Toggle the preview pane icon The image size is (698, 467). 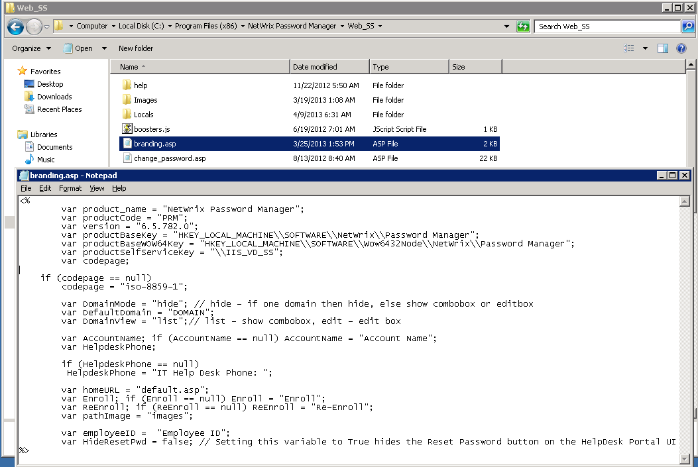(662, 48)
